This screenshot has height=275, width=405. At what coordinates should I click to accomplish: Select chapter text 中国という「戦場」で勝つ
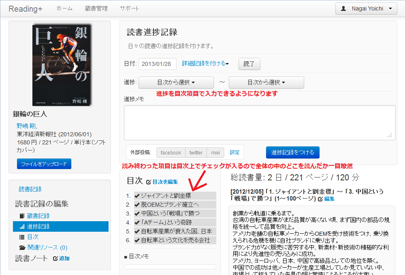point(171,214)
